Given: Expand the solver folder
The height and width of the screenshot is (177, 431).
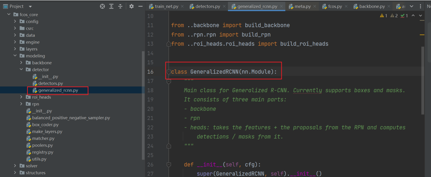Looking at the screenshot, I should click(15, 166).
